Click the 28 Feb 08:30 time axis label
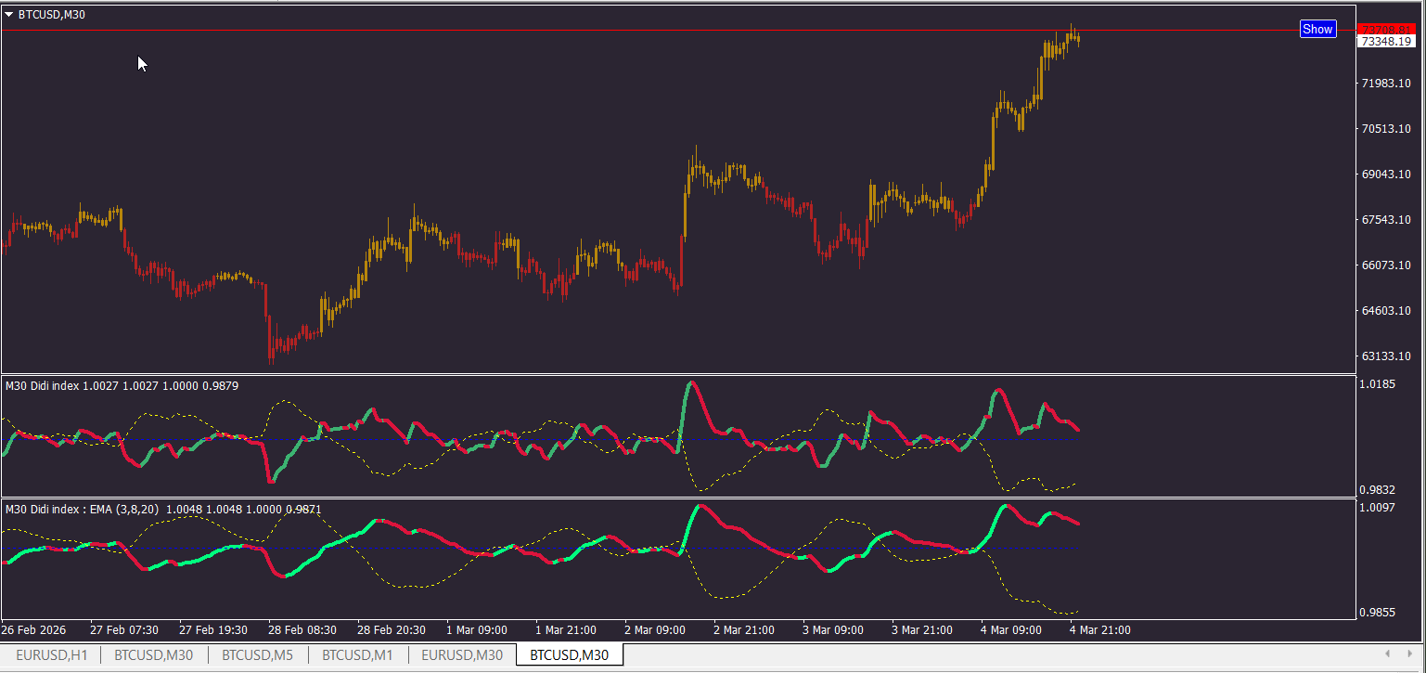Screen dimensions: 1426x673 [x=301, y=630]
